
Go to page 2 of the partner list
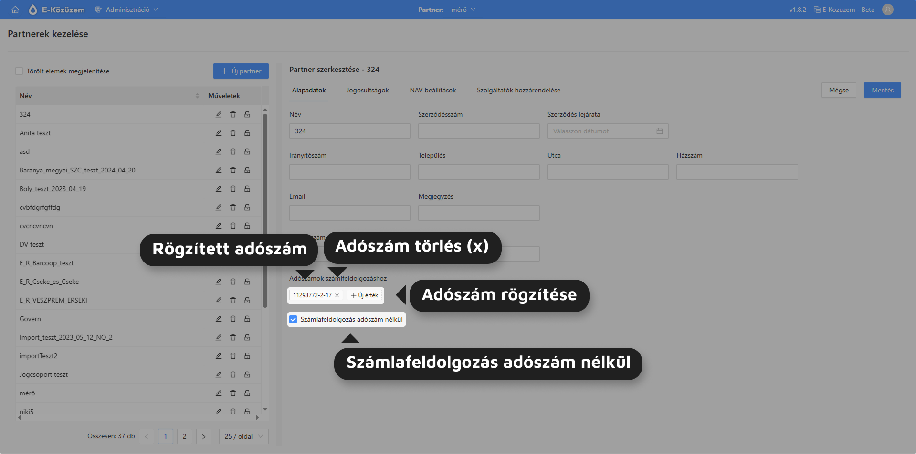184,436
